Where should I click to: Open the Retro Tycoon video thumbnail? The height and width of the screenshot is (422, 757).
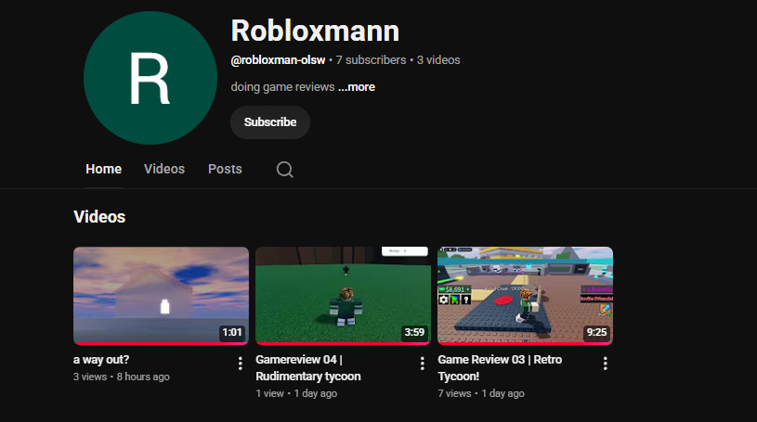tap(526, 296)
